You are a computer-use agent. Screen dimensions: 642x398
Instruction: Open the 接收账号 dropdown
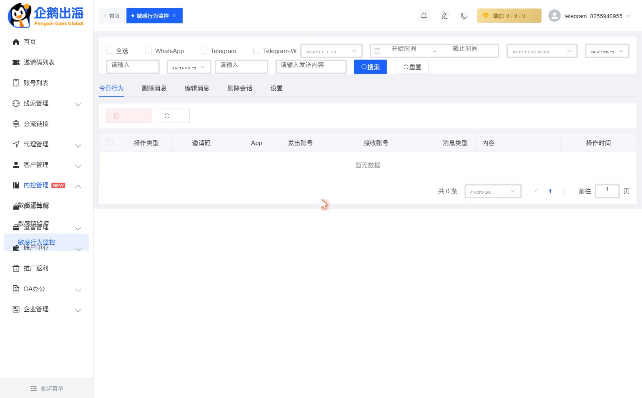click(x=189, y=67)
